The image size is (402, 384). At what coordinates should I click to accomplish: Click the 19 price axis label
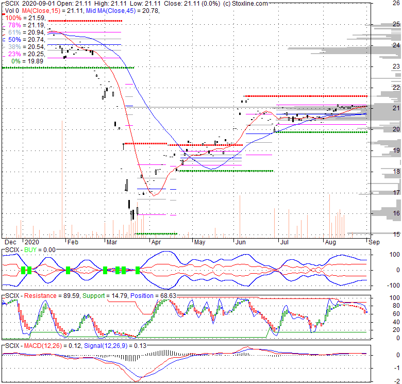396,150
